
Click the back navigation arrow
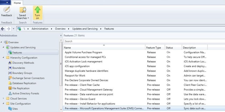[x=3, y=29]
